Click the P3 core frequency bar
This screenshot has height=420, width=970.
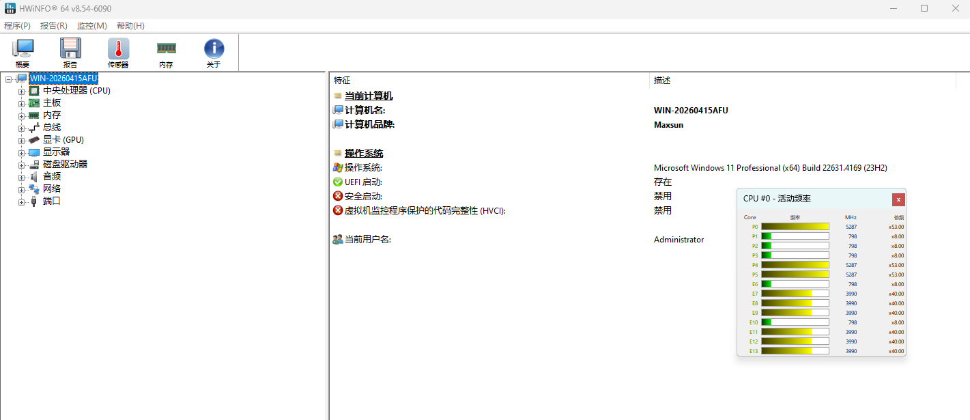(x=795, y=255)
